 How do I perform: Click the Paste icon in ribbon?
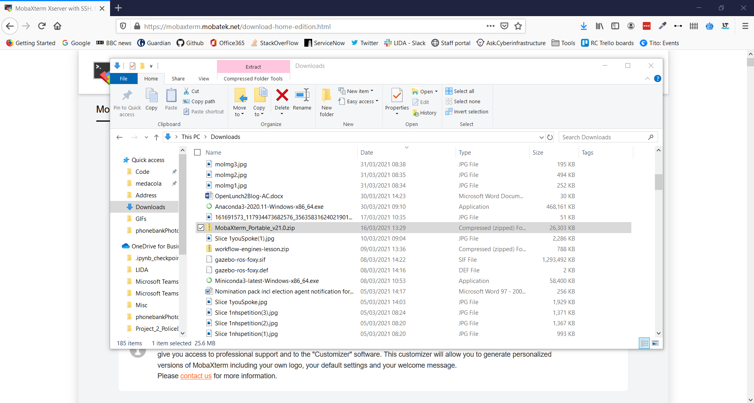[x=171, y=95]
